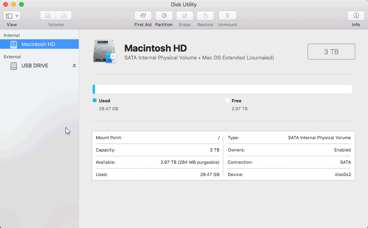Screen dimensions: 368x228
Task: Click the Owners Enabled row
Action: (289, 150)
